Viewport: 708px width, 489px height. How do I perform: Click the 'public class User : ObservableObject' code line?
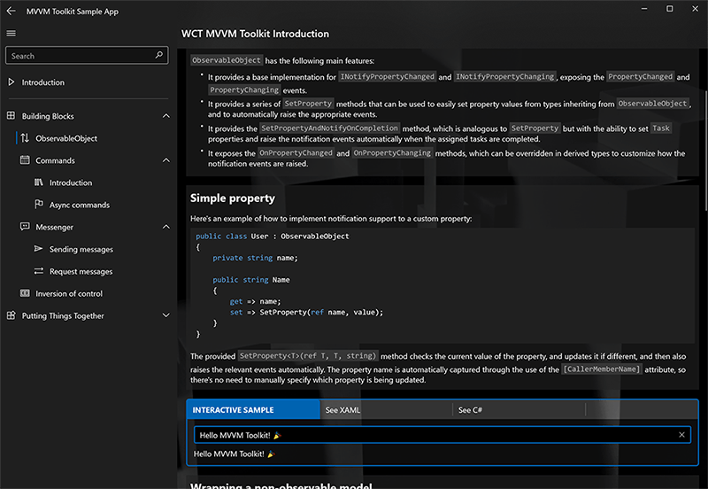click(x=272, y=236)
